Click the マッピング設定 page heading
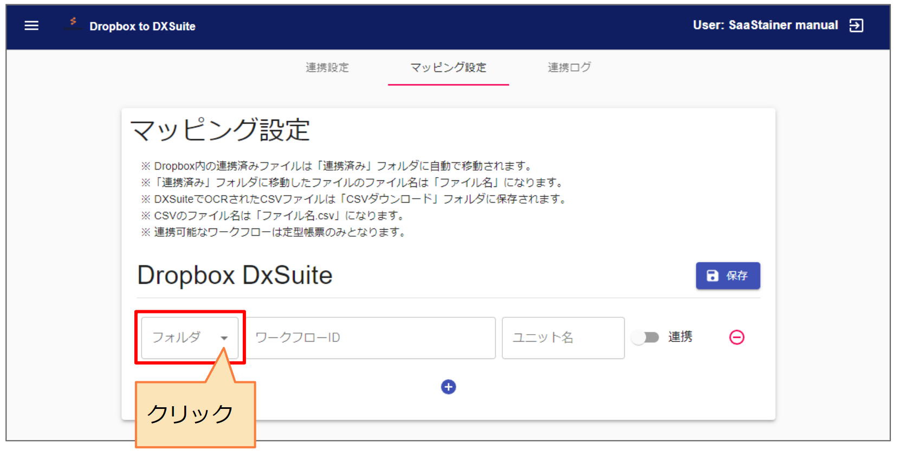This screenshot has width=898, height=456. (220, 130)
